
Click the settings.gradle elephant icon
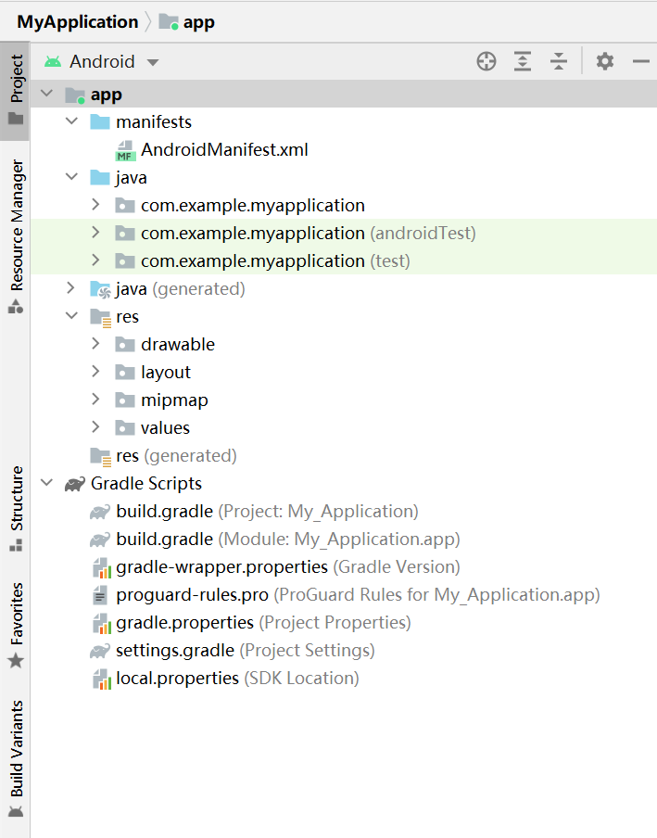100,651
